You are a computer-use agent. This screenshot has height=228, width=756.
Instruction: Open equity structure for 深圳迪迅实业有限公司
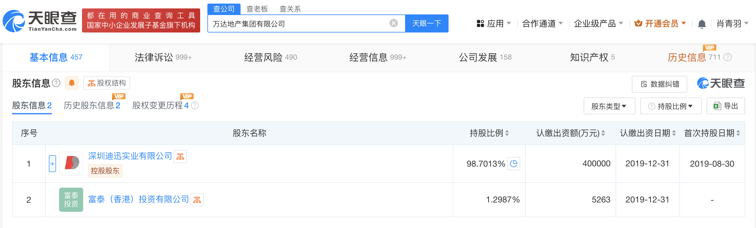[x=180, y=156]
